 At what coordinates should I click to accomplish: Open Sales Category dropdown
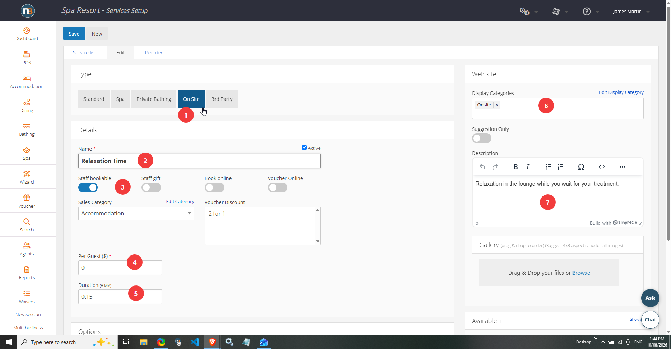(x=136, y=213)
